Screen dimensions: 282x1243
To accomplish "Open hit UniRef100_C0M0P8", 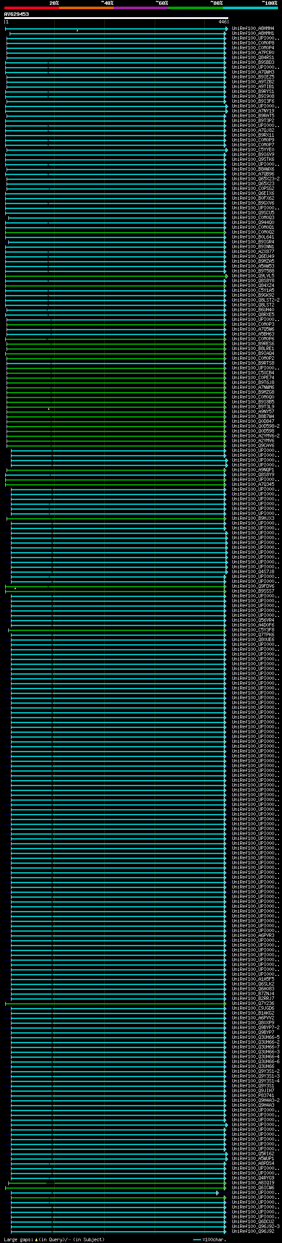I will (253, 43).
